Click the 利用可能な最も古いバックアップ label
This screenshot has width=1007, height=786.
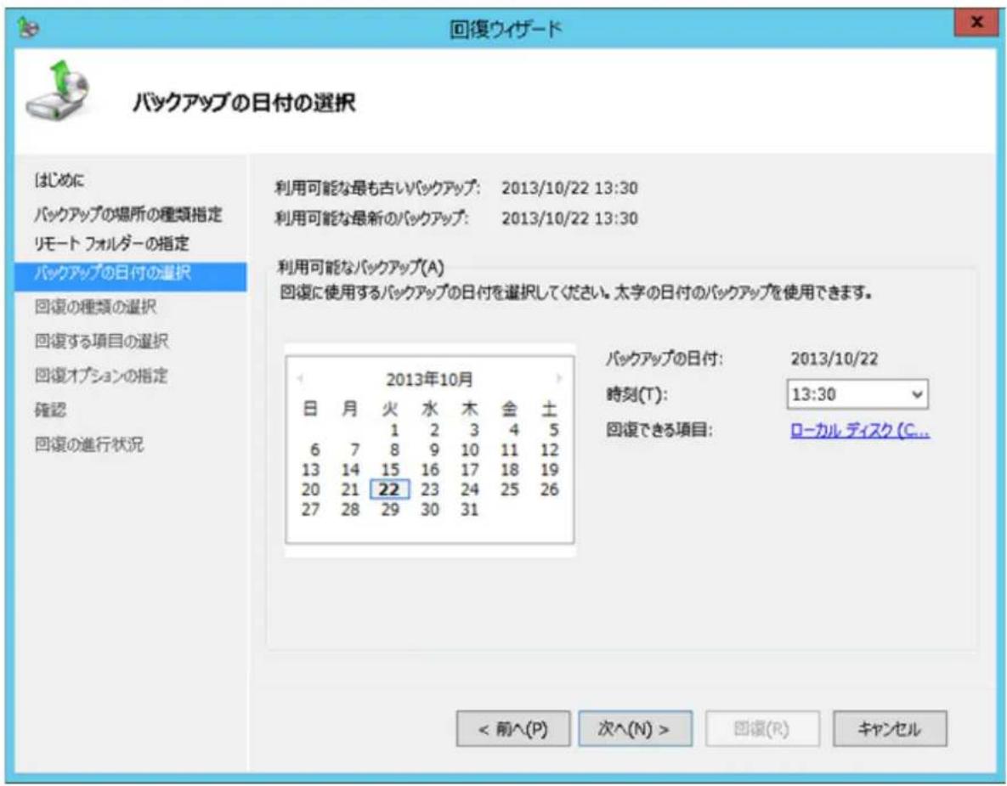[x=377, y=188]
